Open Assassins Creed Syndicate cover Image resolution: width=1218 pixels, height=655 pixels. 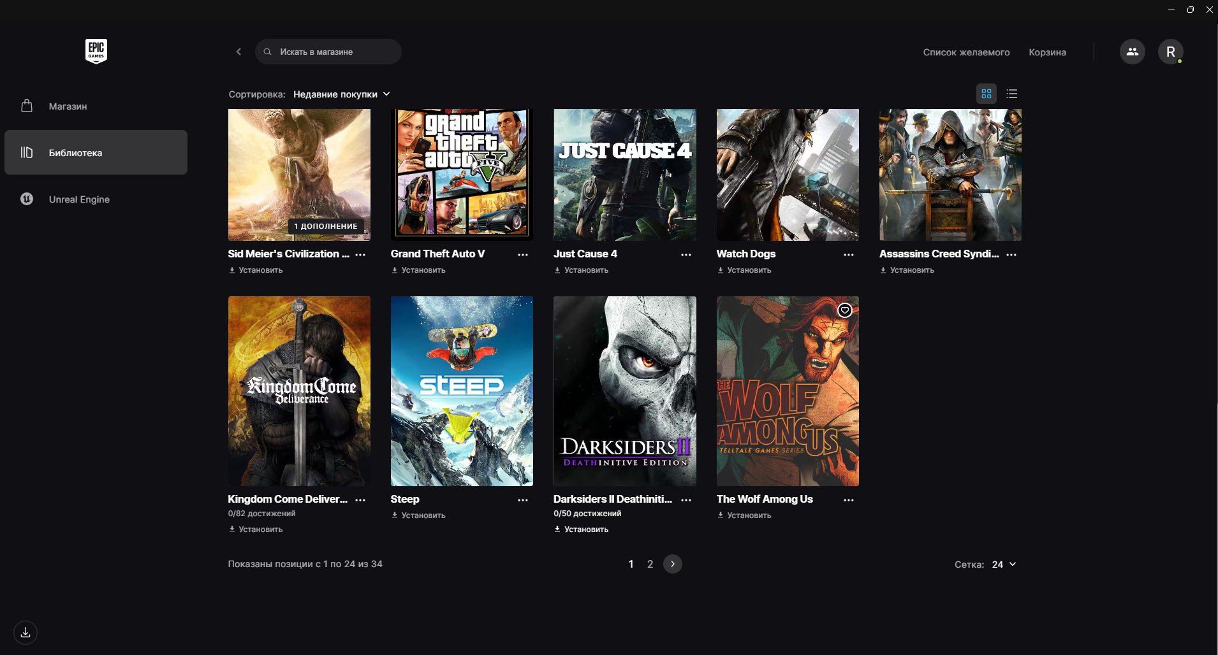[x=950, y=175]
